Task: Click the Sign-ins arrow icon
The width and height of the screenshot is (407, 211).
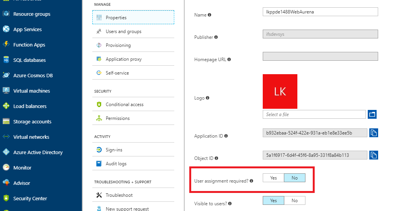Action: [99, 150]
